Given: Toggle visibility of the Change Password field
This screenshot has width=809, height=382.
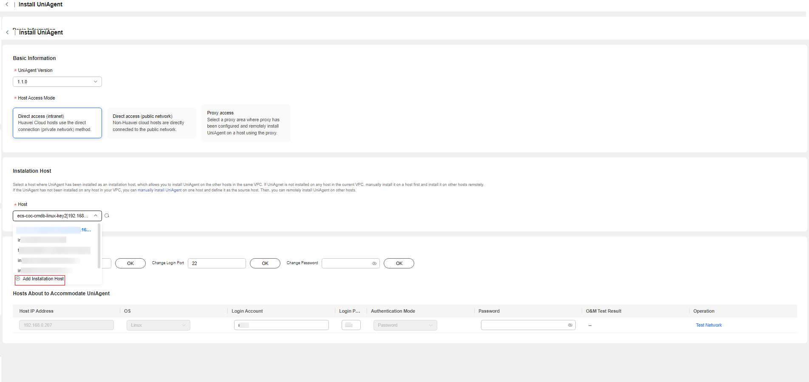Looking at the screenshot, I should click(374, 263).
